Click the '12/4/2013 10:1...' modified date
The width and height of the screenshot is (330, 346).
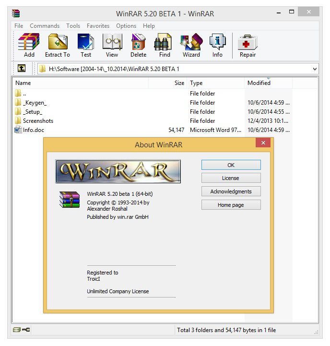(268, 121)
